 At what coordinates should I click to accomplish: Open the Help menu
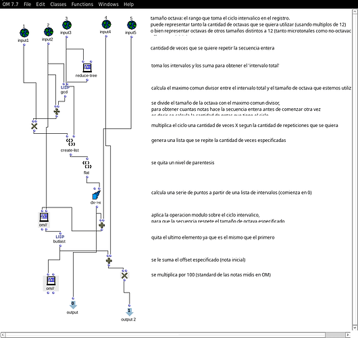click(128, 4)
